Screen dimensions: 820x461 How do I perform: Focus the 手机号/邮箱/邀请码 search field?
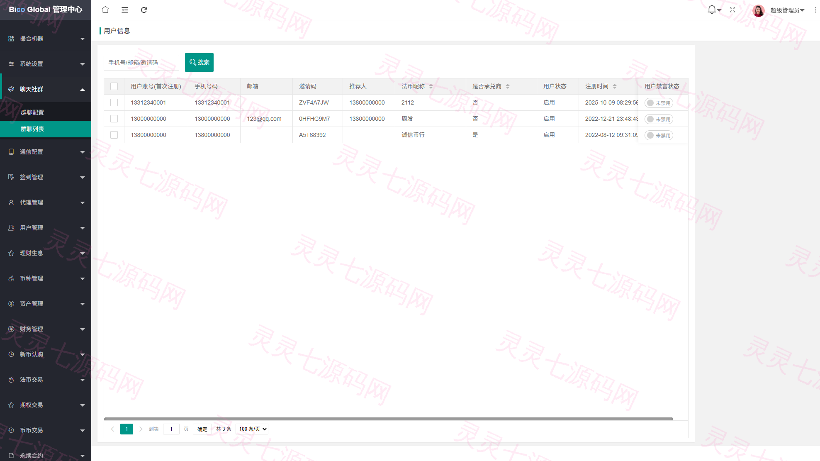tap(141, 63)
